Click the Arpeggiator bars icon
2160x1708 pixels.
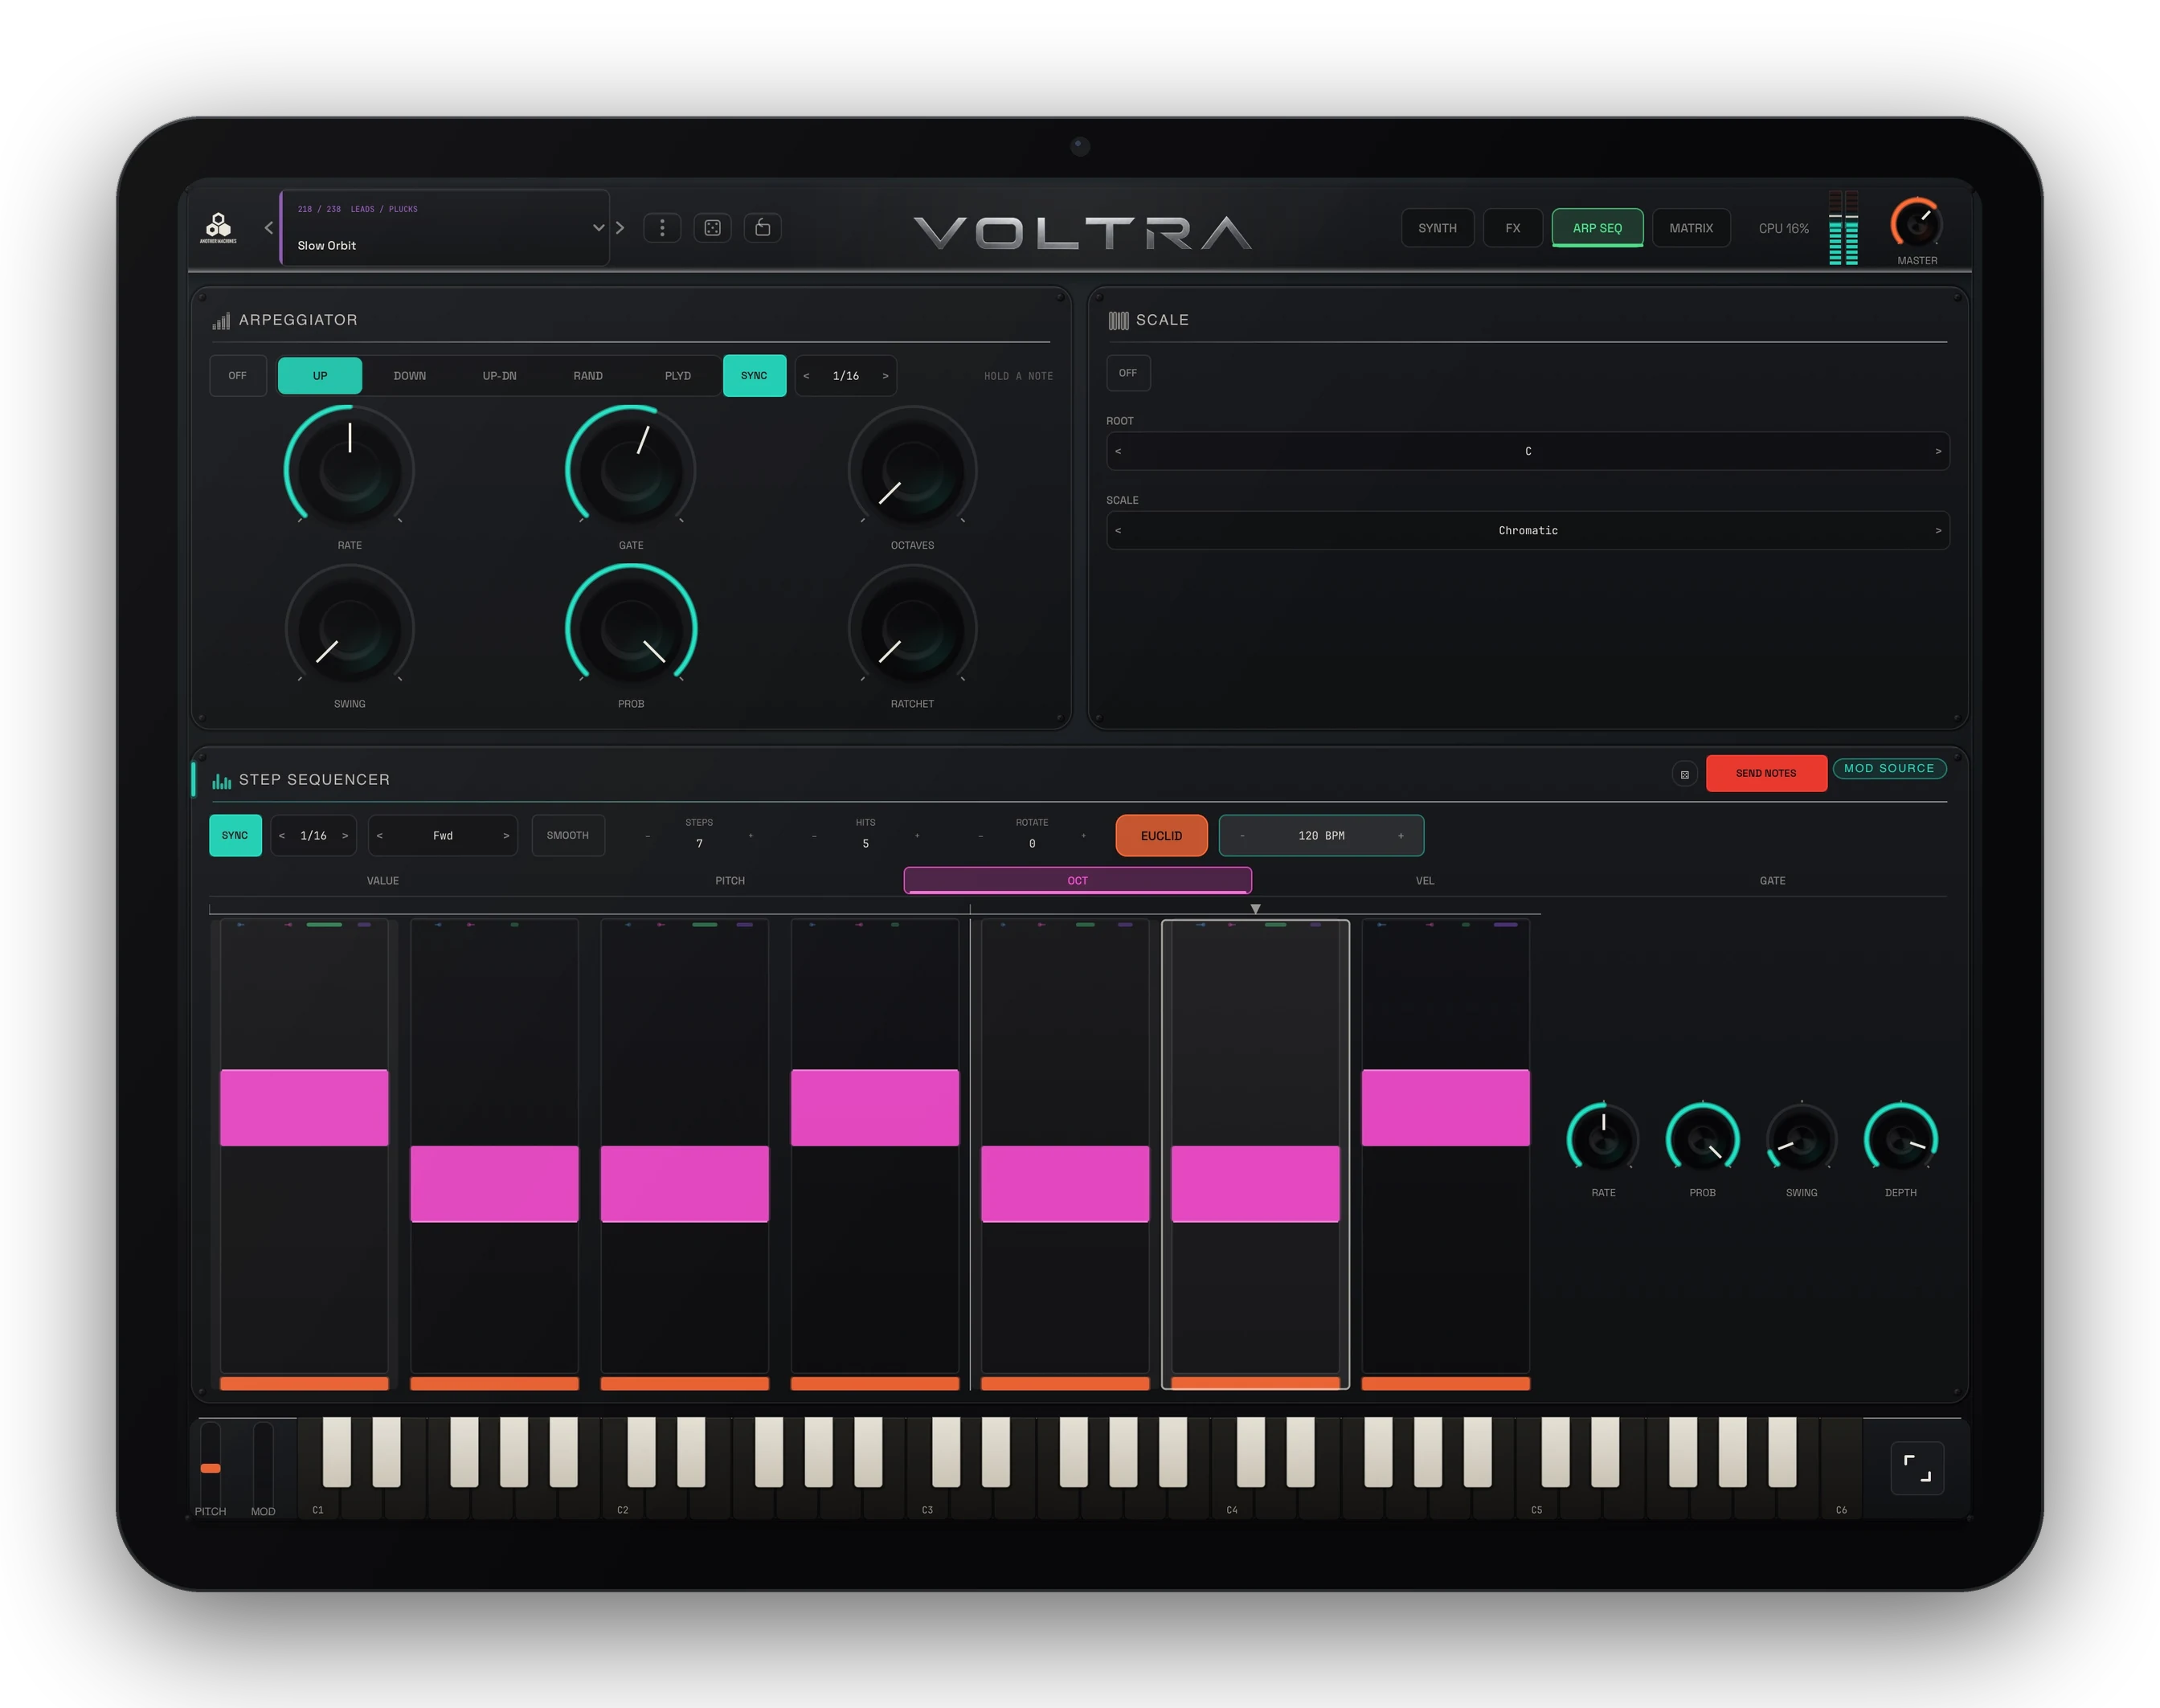221,321
